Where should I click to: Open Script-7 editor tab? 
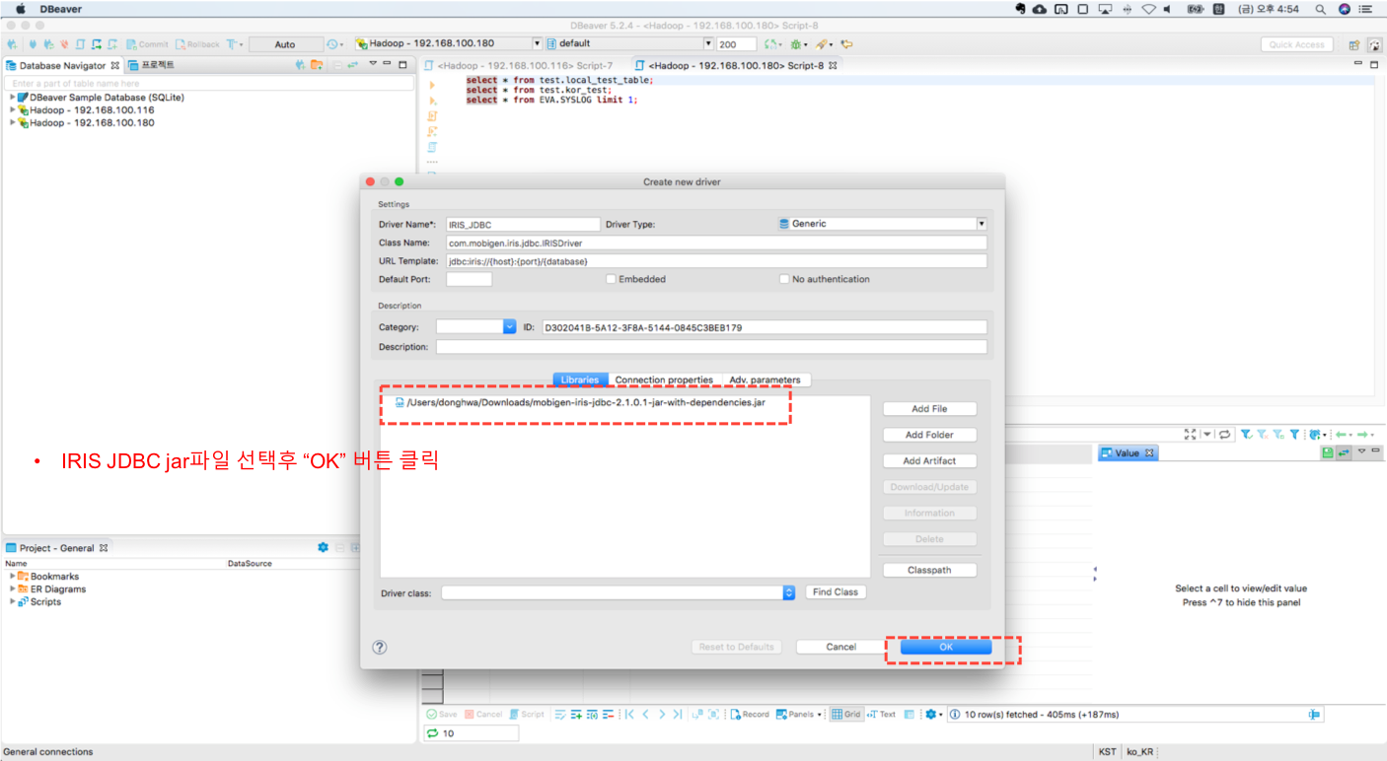point(519,66)
